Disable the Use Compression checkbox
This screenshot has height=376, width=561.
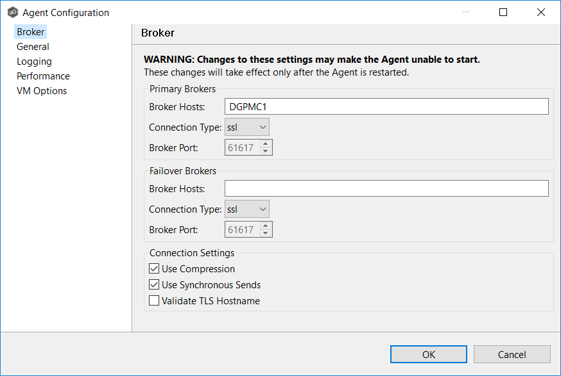(154, 269)
